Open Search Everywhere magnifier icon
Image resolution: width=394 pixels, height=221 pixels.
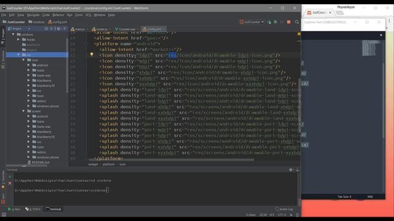[x=297, y=22]
